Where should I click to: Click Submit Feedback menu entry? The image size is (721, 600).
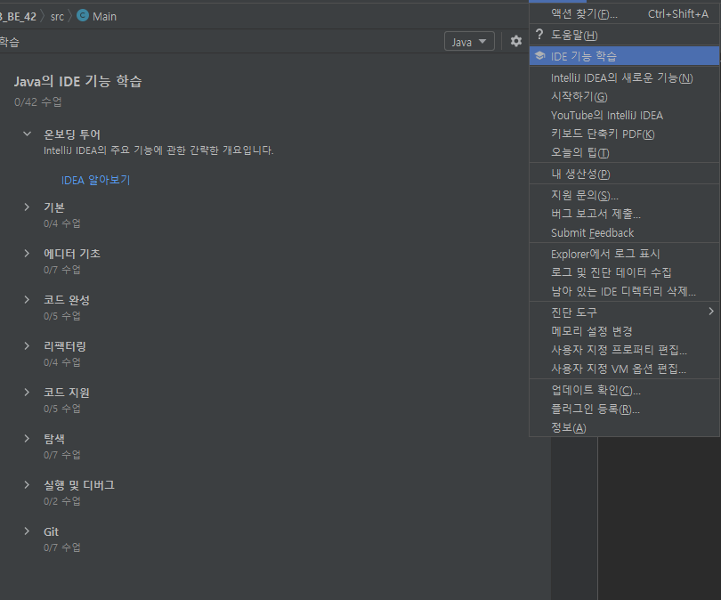coord(625,232)
